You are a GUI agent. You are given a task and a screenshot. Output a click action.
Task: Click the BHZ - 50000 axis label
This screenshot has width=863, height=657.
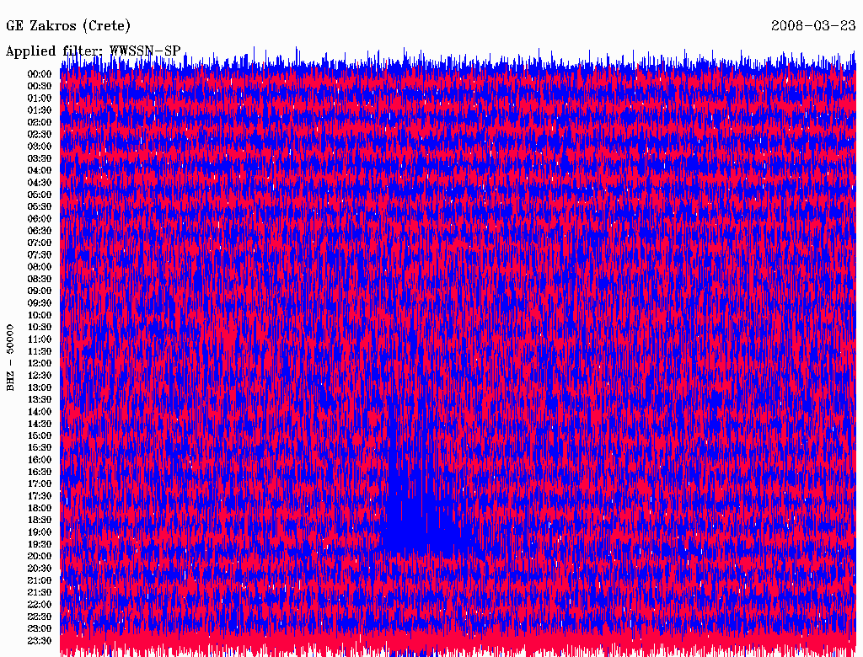point(11,356)
